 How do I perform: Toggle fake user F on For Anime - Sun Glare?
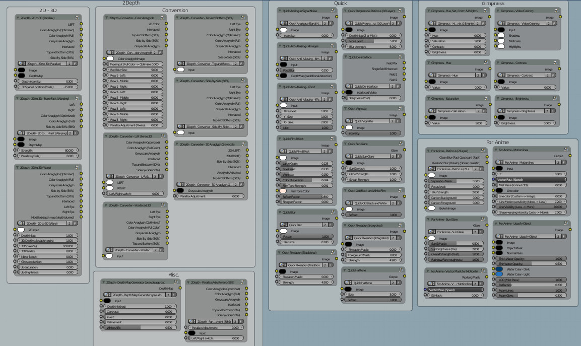pyautogui.click(x=481, y=232)
